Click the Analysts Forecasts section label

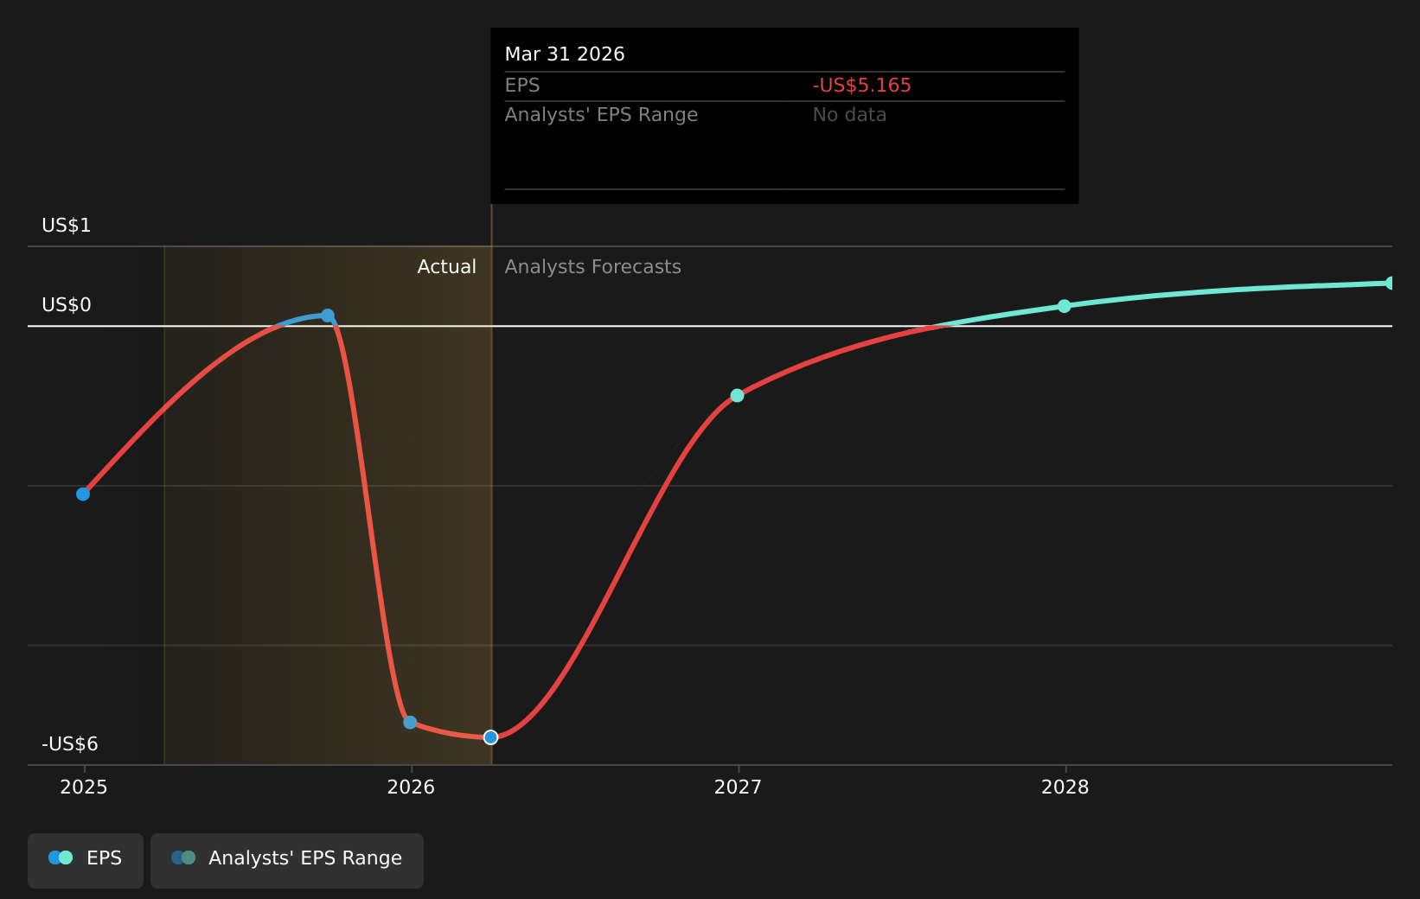pos(593,267)
